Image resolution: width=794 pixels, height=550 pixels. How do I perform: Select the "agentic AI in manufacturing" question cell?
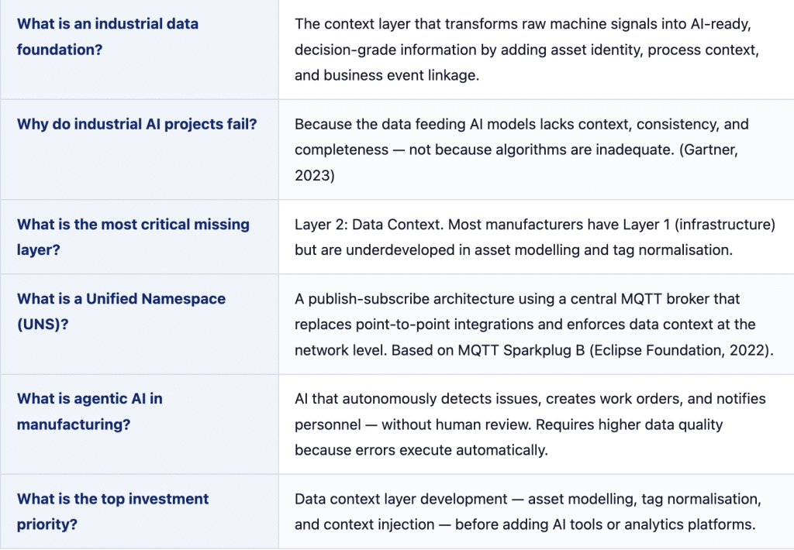(90, 411)
